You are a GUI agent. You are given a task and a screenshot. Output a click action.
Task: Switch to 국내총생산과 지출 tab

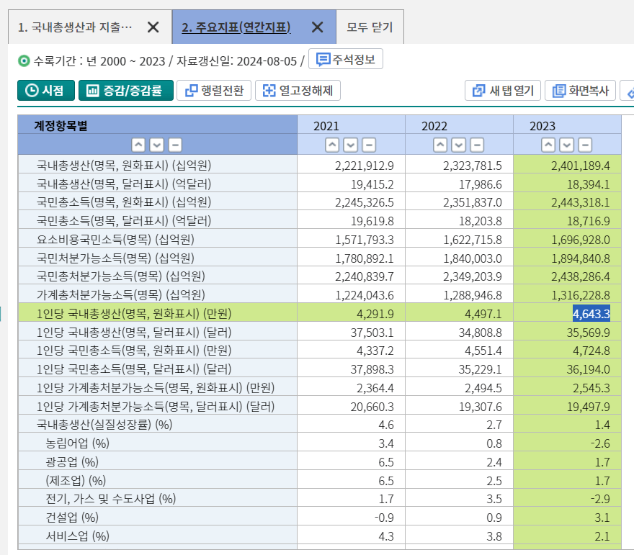pyautogui.click(x=75, y=27)
